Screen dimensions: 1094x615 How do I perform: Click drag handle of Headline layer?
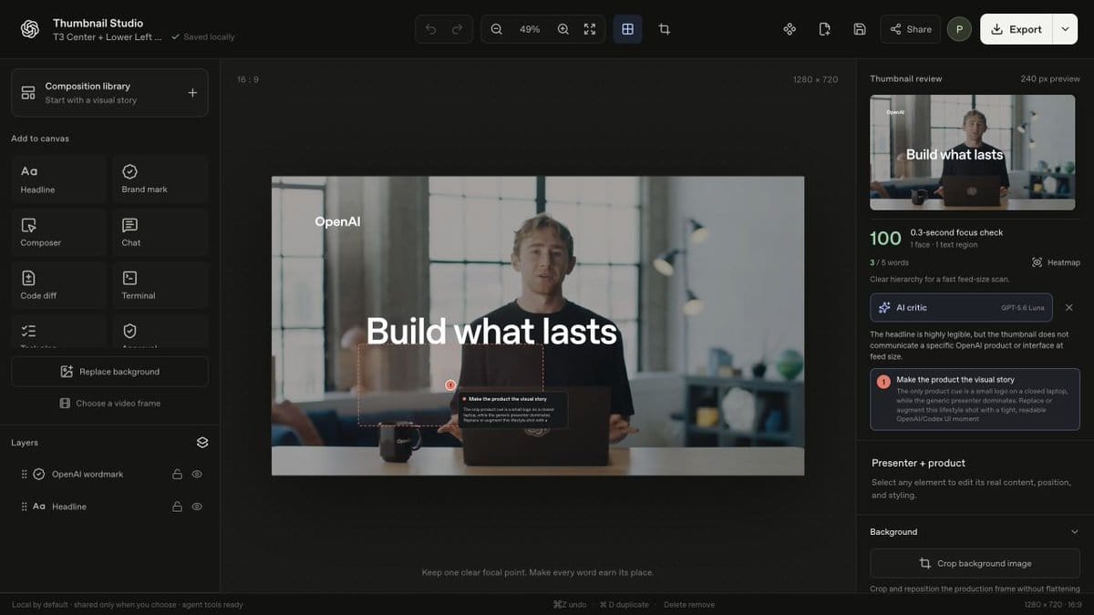24,507
